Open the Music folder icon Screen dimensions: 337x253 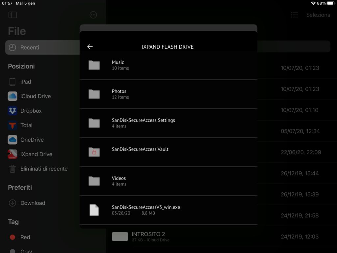pyautogui.click(x=94, y=65)
